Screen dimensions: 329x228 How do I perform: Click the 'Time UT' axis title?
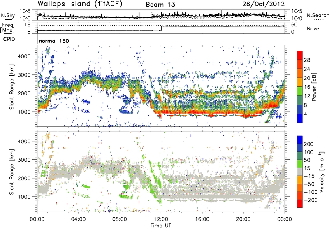[161, 226]
